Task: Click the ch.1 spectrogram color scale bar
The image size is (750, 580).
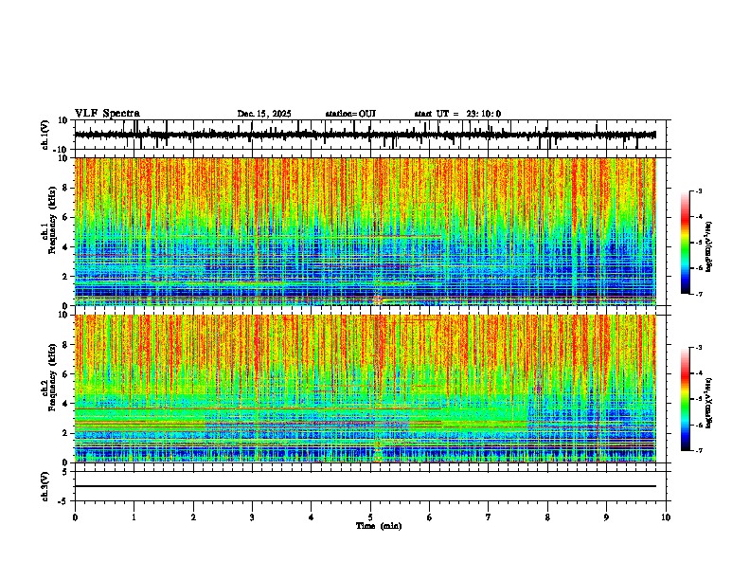Action: [685, 243]
